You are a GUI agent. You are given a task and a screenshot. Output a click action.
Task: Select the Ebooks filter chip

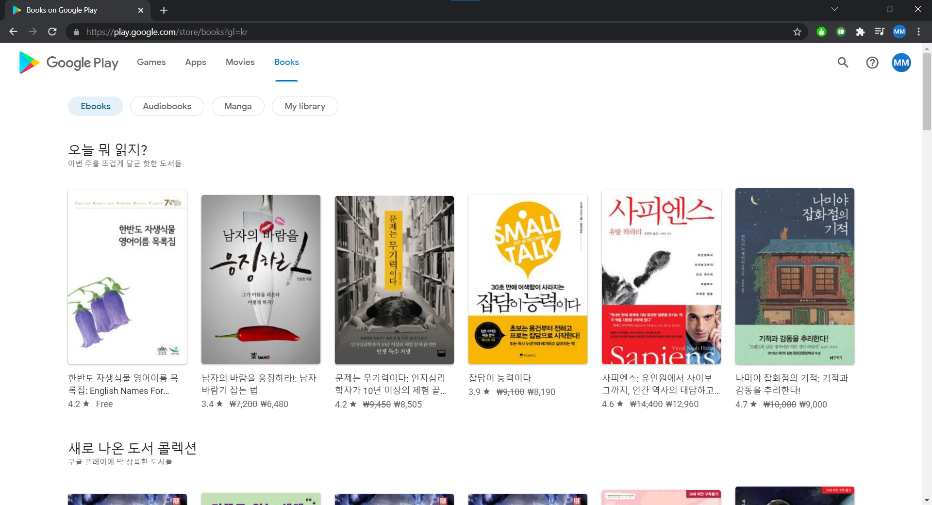point(95,106)
